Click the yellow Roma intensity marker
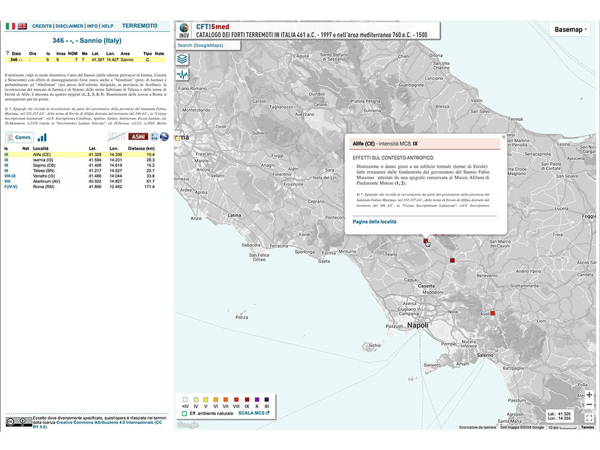 click(177, 139)
